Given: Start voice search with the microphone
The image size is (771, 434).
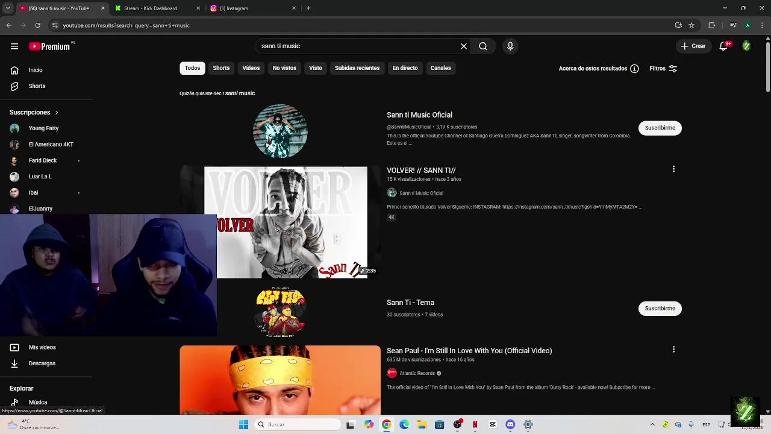Looking at the screenshot, I should point(510,46).
